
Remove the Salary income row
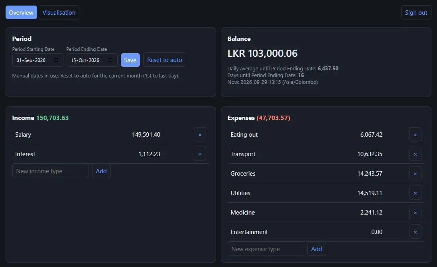(200, 135)
